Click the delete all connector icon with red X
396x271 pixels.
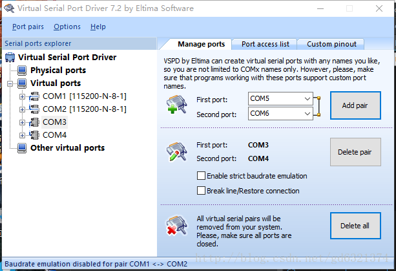tap(177, 226)
